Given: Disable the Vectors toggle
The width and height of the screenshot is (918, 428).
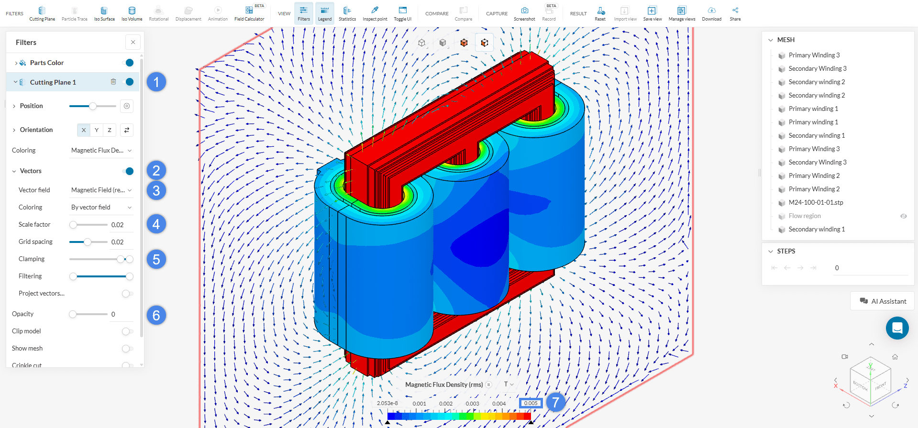Looking at the screenshot, I should tap(128, 171).
